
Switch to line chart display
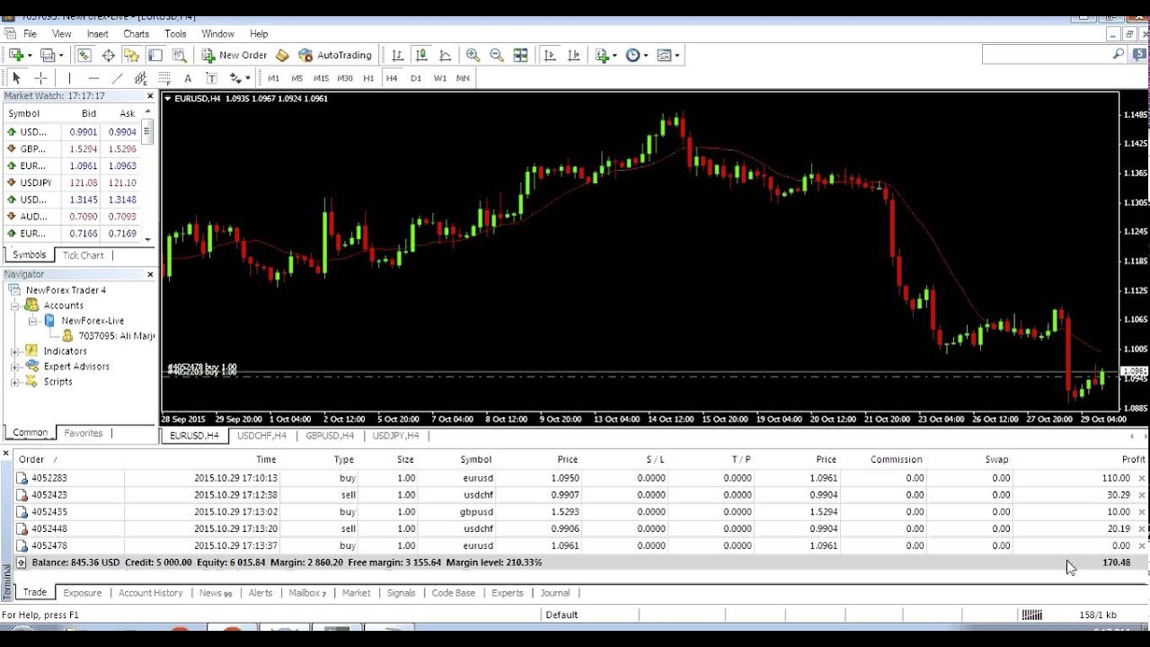(445, 55)
